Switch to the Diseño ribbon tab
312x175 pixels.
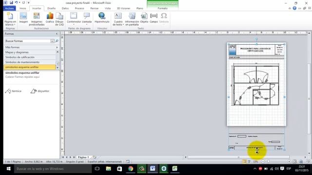tap(51, 8)
